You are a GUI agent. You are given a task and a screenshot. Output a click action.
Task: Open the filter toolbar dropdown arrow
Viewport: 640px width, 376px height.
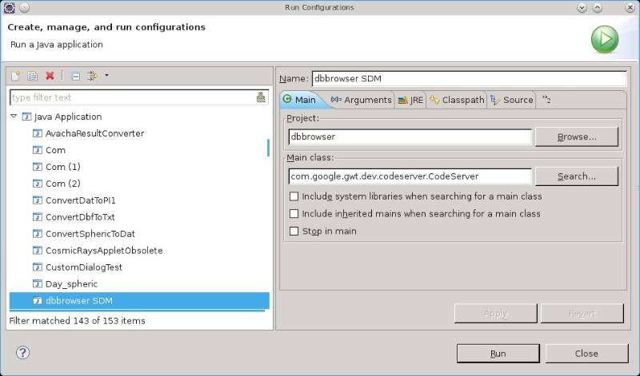pos(106,76)
